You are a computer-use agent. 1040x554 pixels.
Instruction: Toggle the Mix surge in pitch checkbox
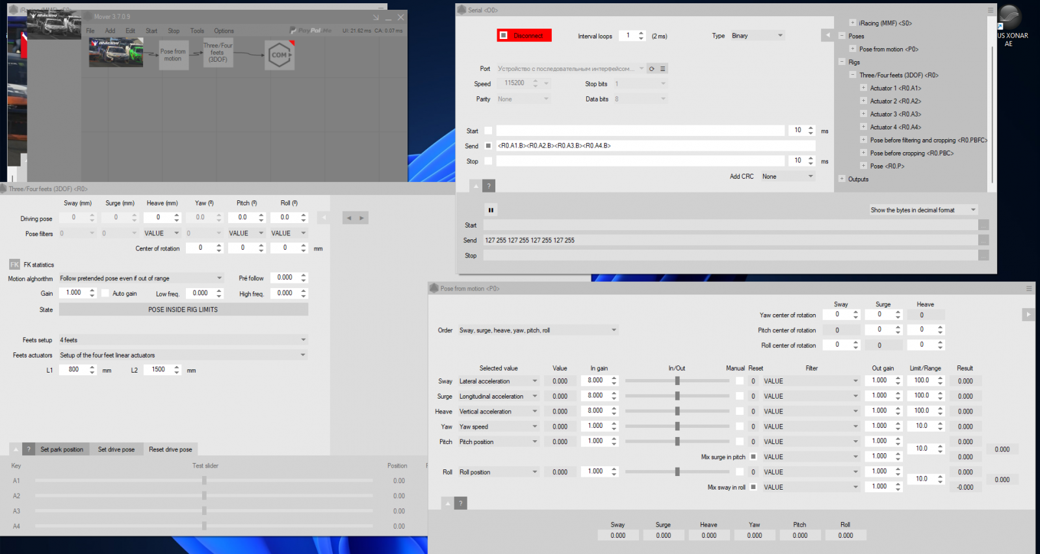point(753,457)
